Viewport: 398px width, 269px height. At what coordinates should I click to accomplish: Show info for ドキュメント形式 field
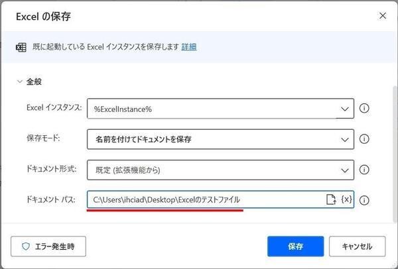(364, 170)
